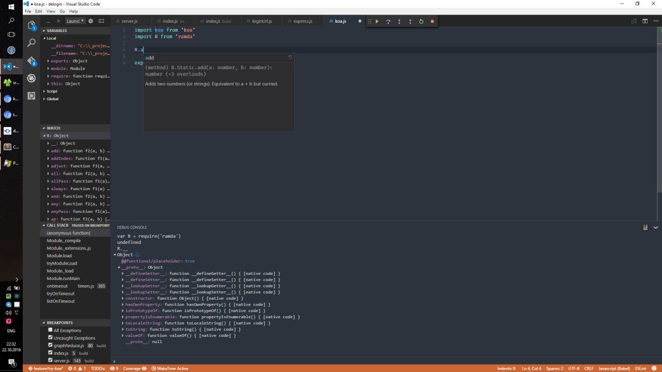Uncheck the Uncaught Exceptions breakpoint
The image size is (662, 372).
tap(50, 338)
